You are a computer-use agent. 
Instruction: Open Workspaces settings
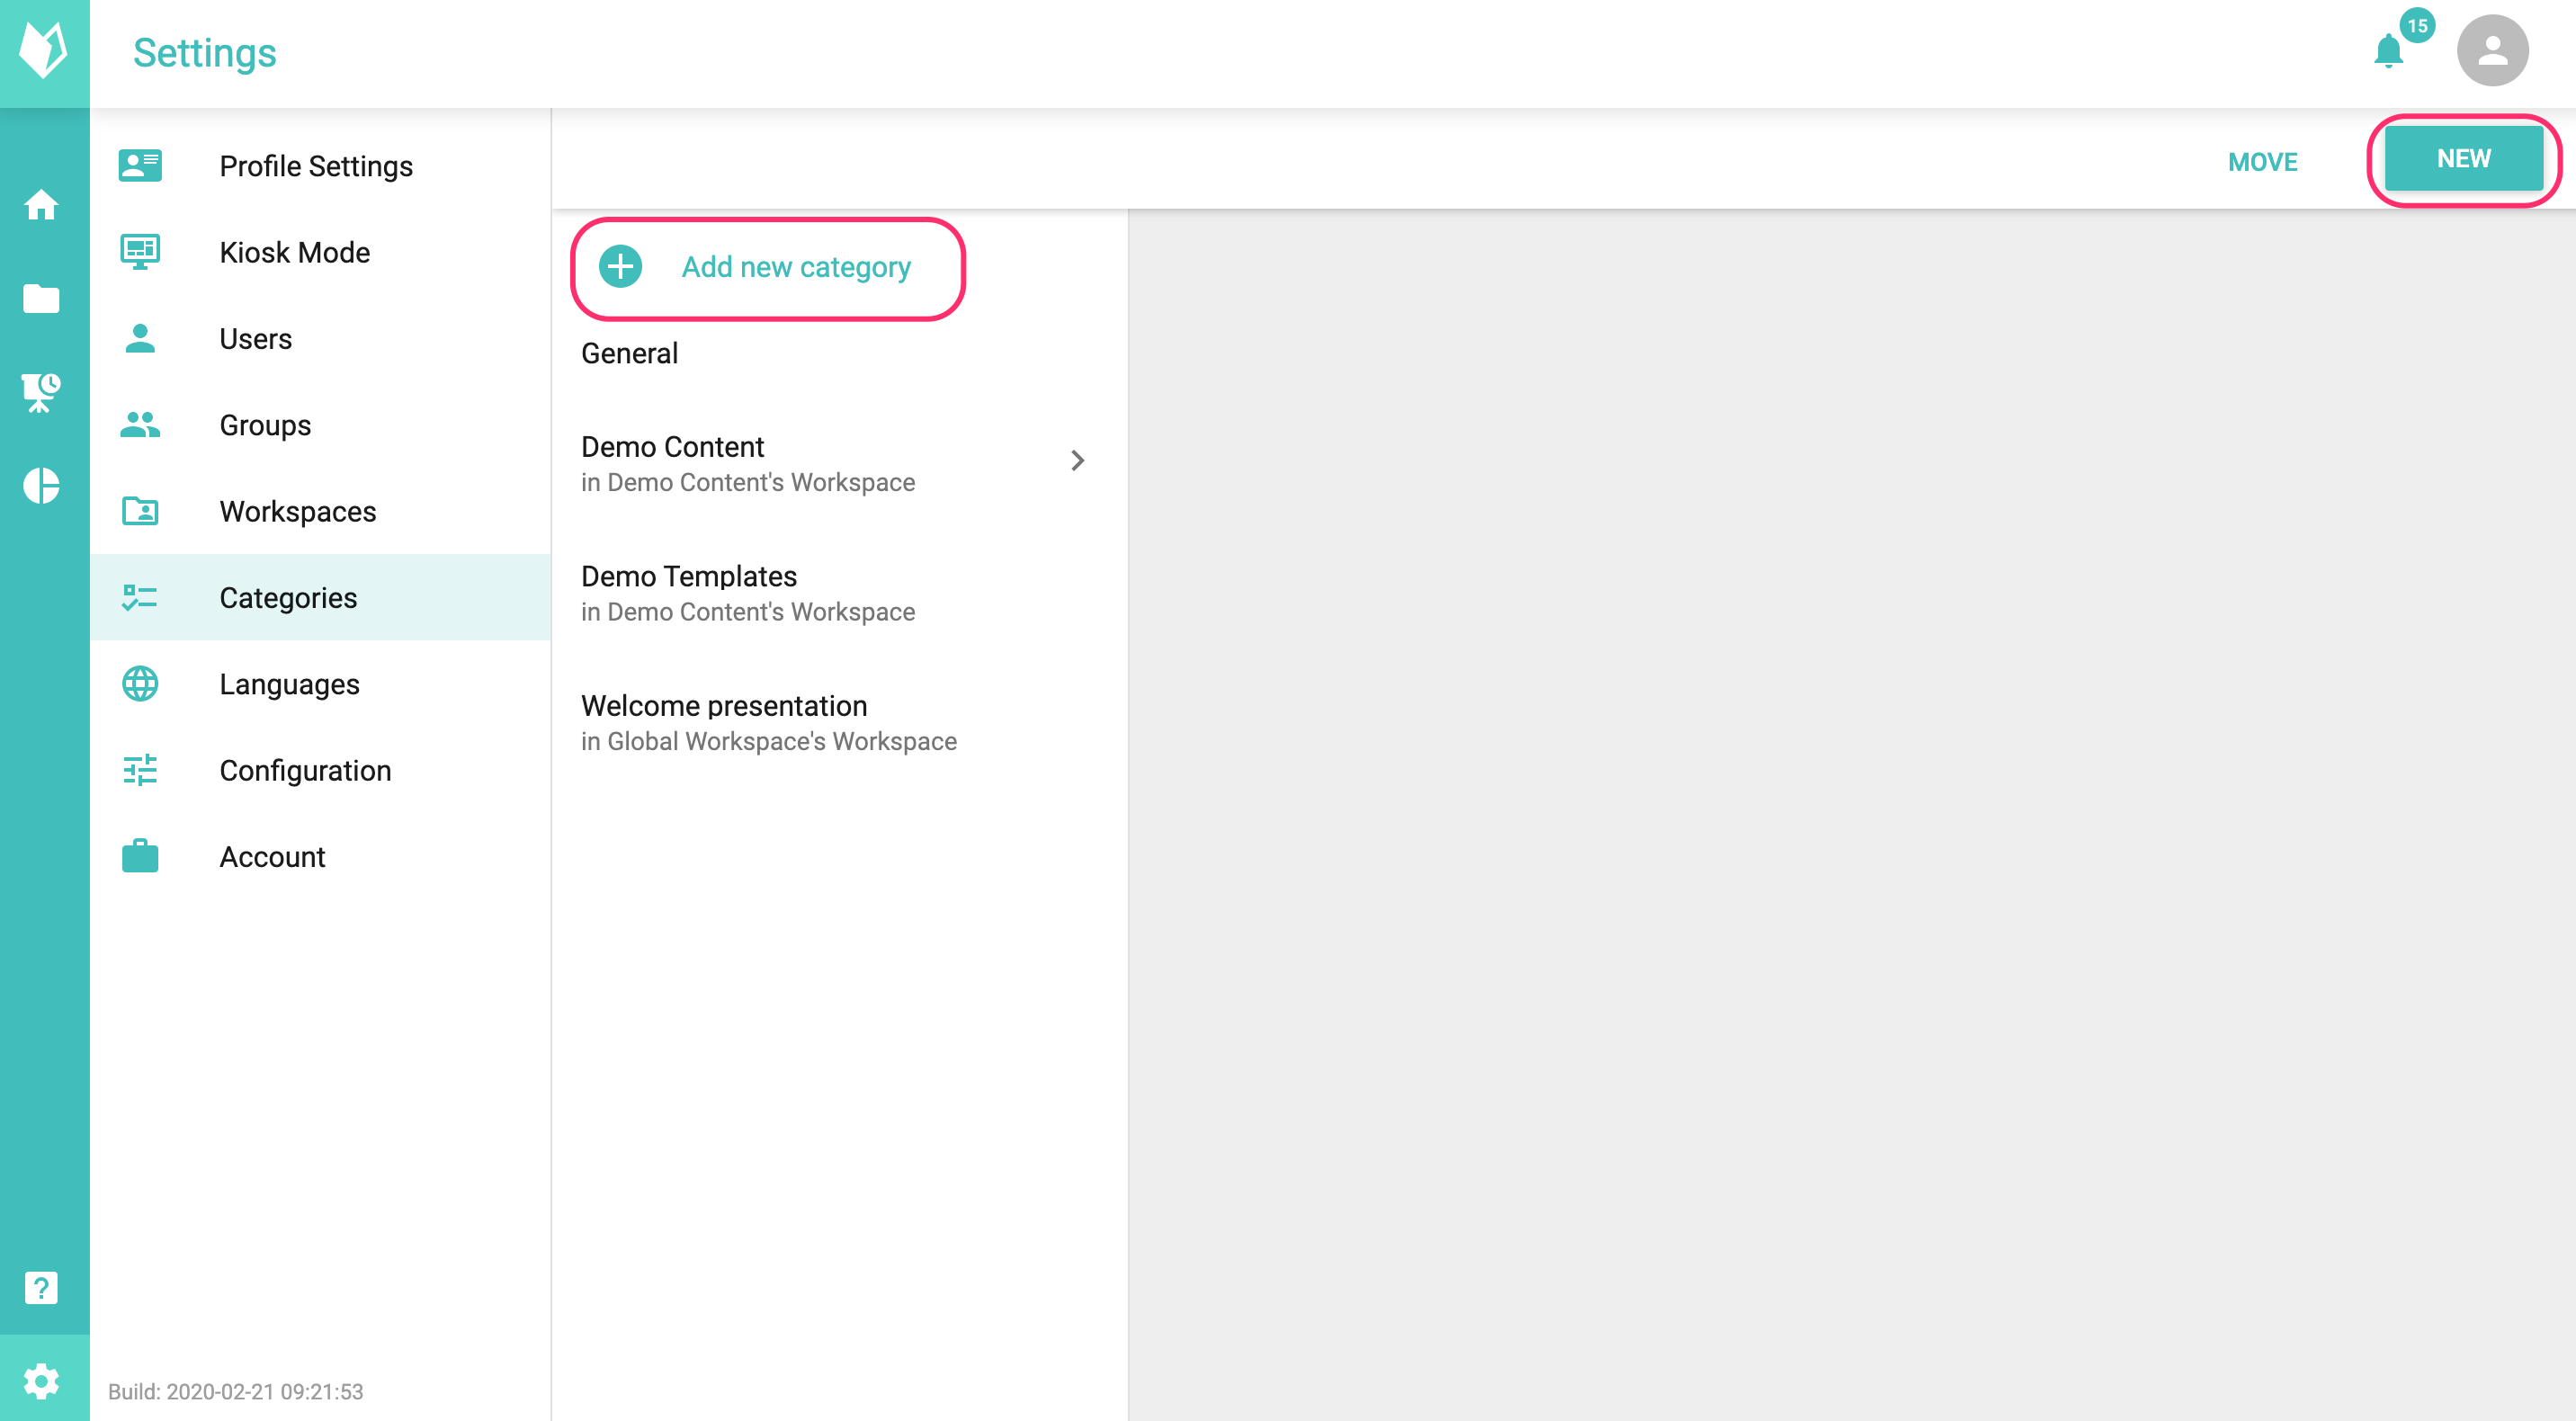[x=320, y=511]
